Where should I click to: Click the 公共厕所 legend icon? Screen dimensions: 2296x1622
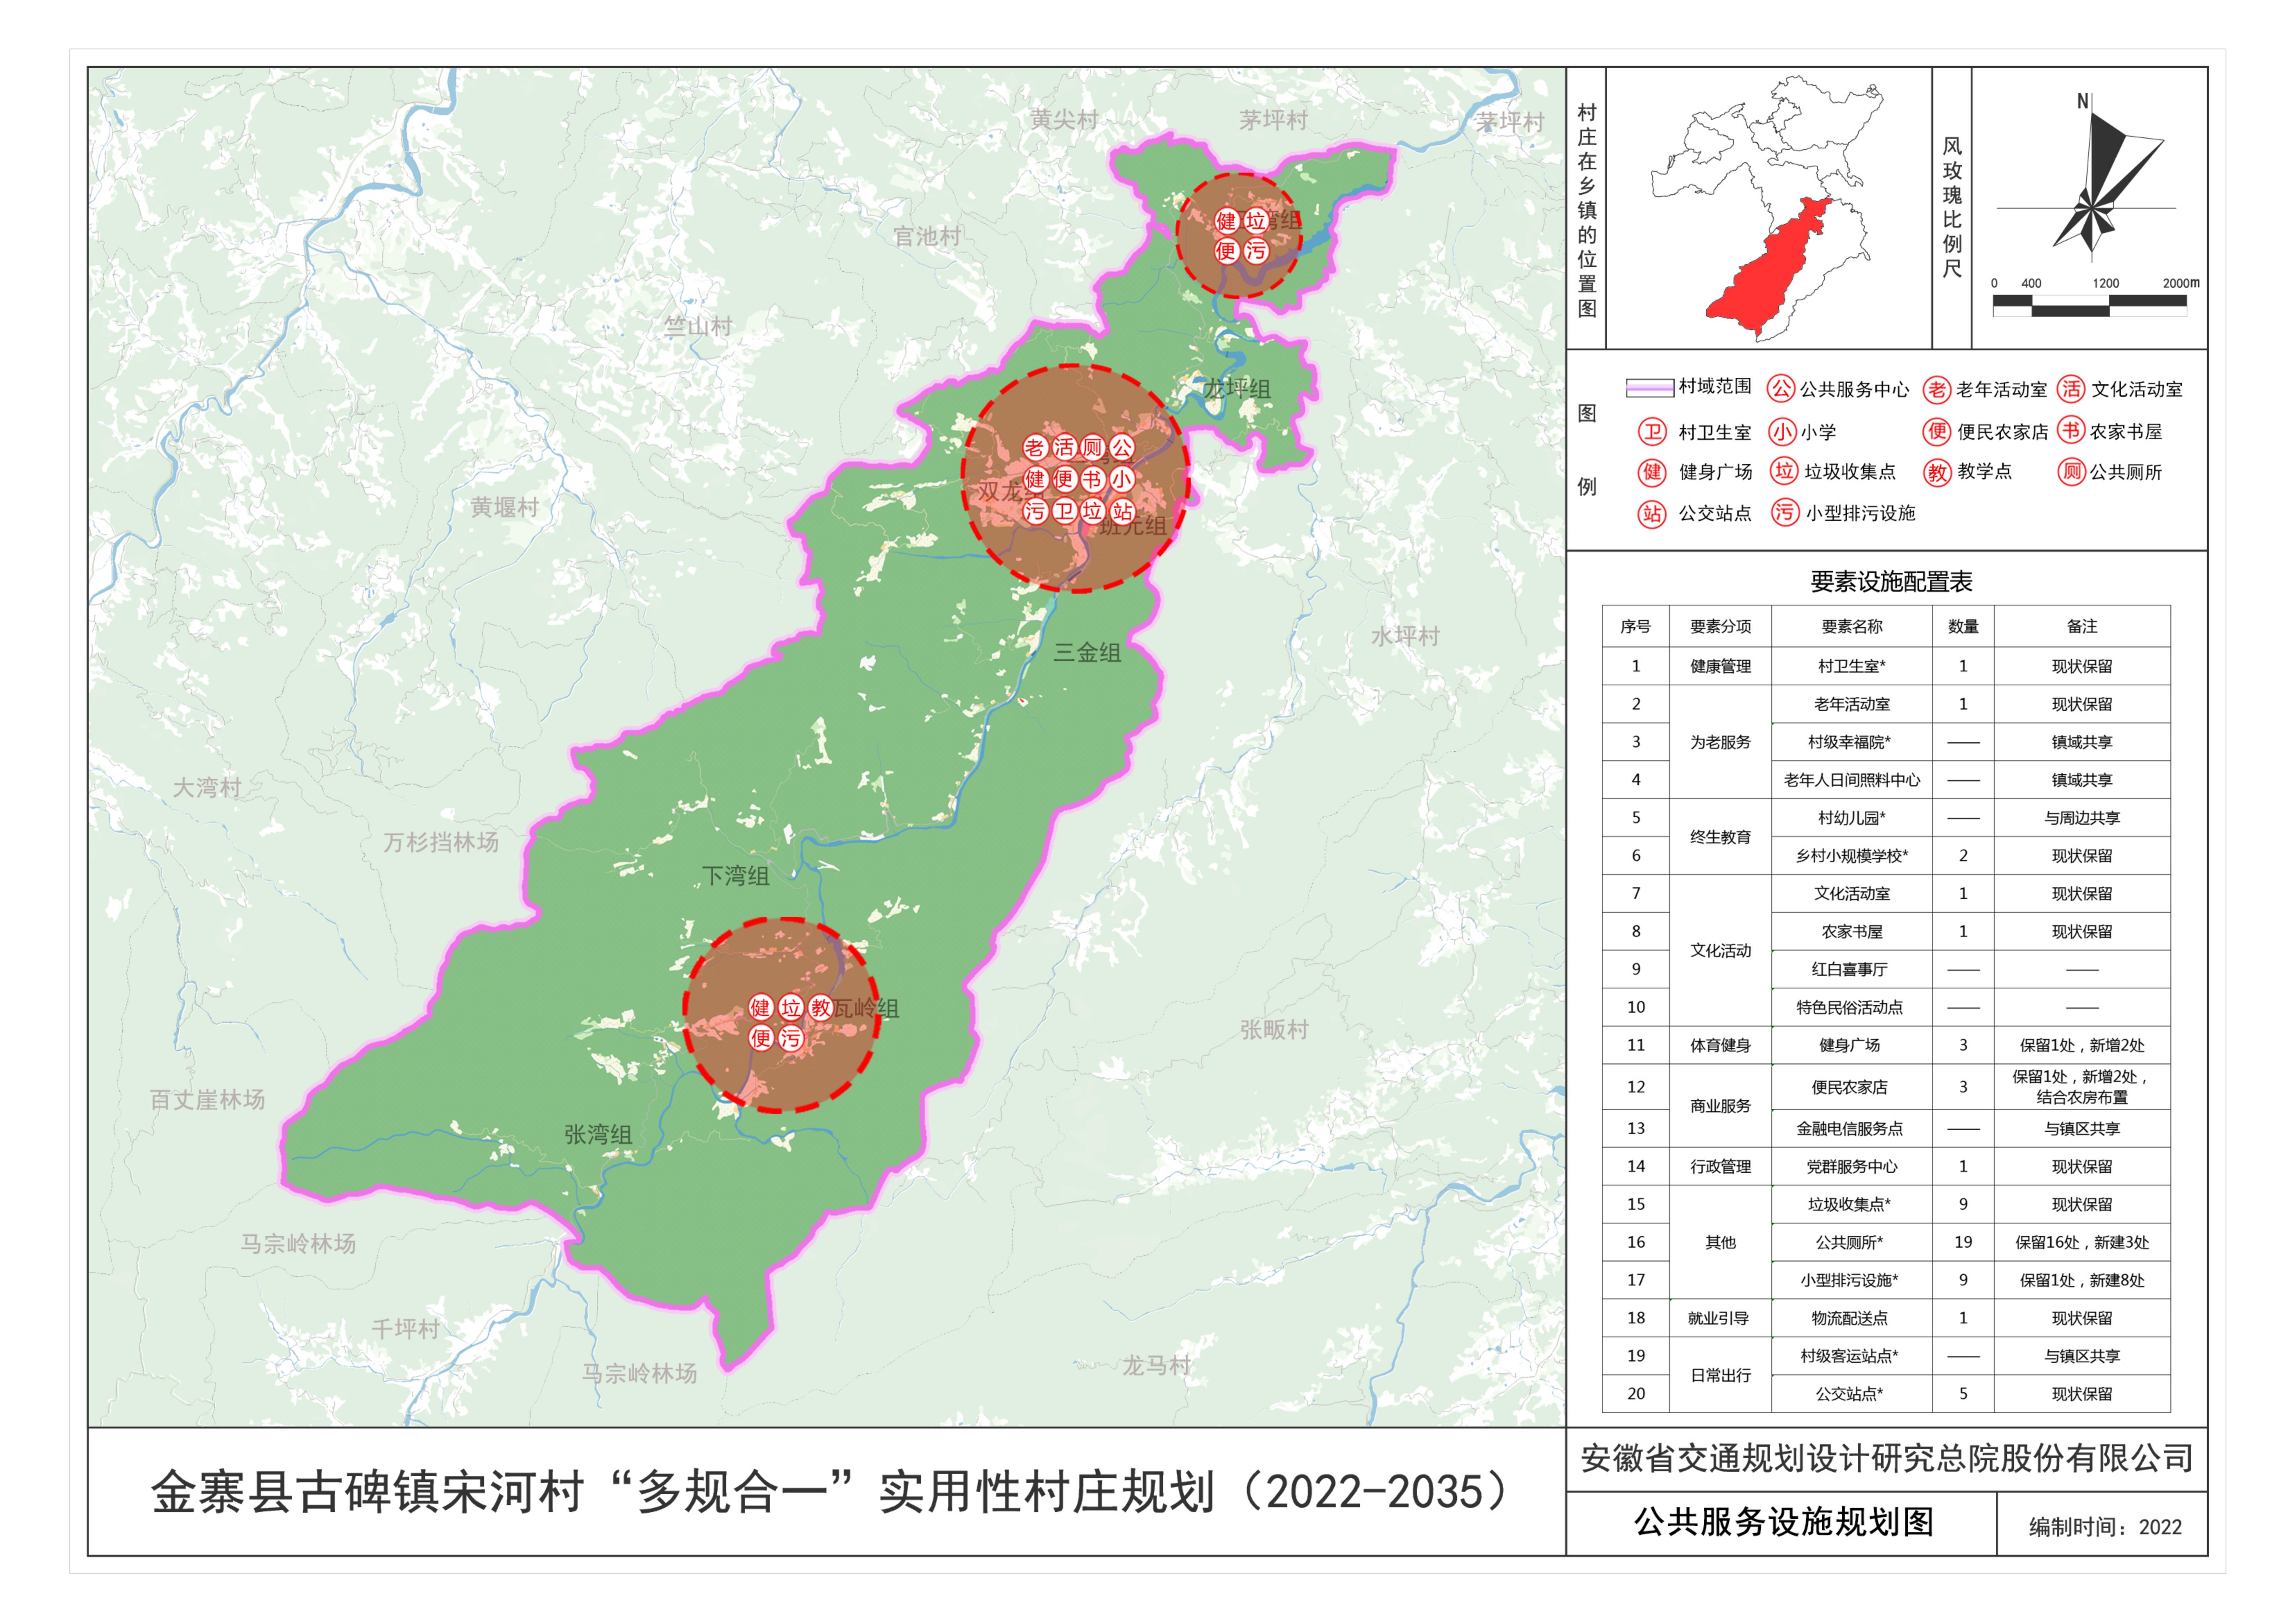(2071, 472)
